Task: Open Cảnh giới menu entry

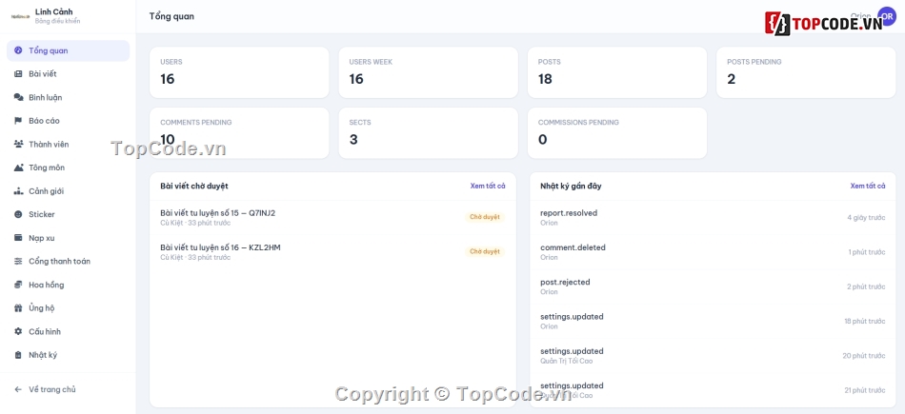Action: point(68,191)
